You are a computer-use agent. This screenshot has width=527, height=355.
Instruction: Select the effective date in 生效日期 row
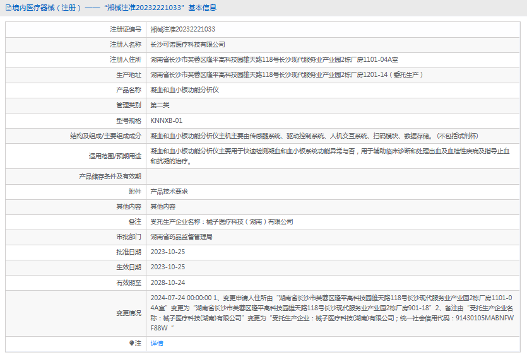168,267
